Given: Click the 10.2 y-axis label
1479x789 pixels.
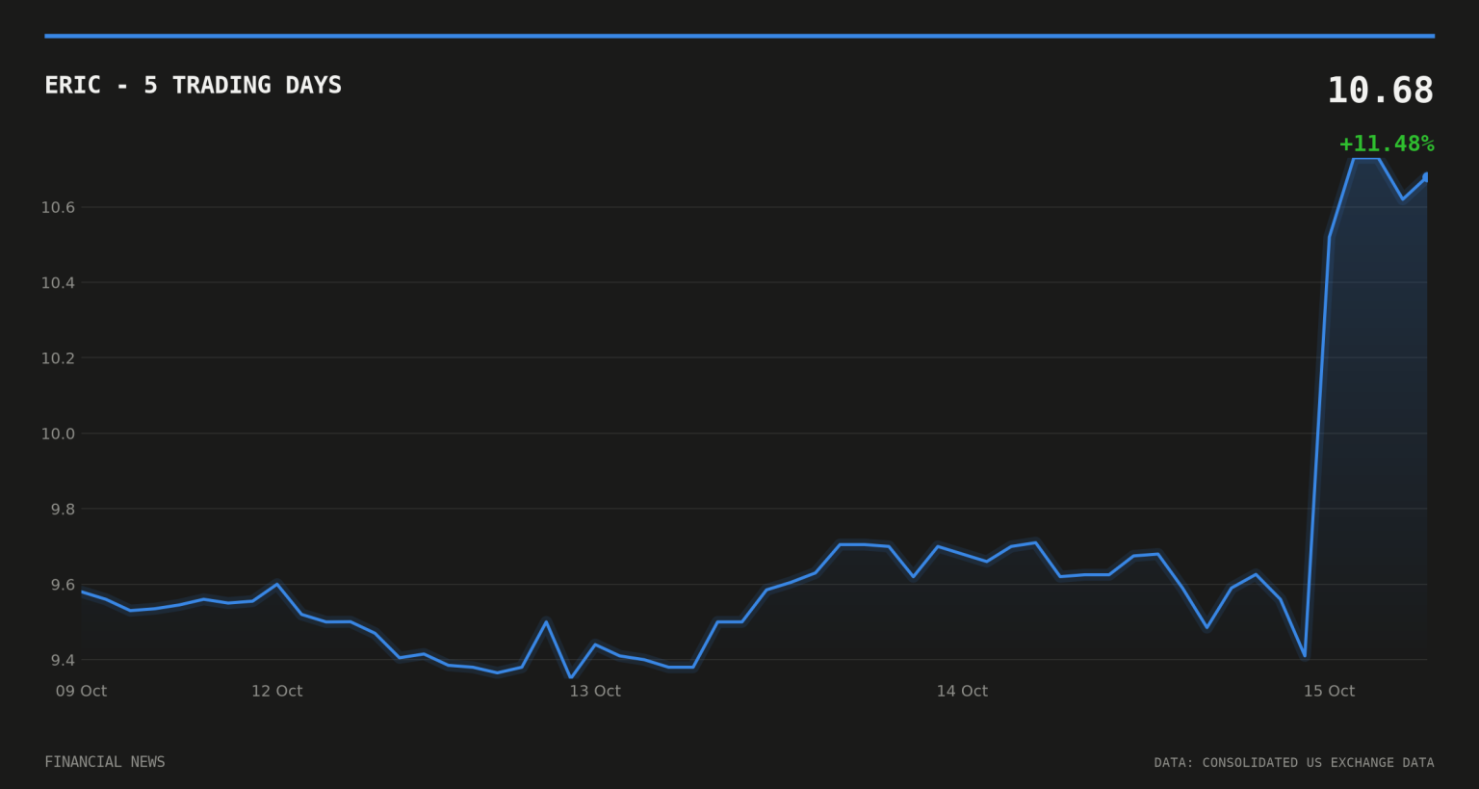Looking at the screenshot, I should (x=58, y=358).
